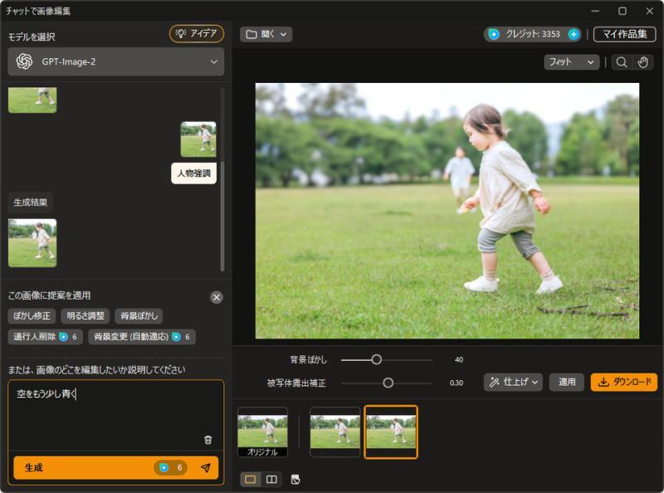This screenshot has width=664, height=493.
Task: Expand the フィット zoom dropdown
Action: pyautogui.click(x=571, y=62)
